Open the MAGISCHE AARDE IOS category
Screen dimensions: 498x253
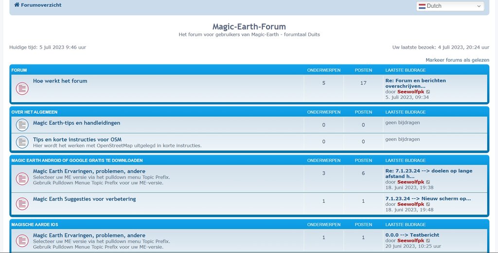click(x=35, y=225)
